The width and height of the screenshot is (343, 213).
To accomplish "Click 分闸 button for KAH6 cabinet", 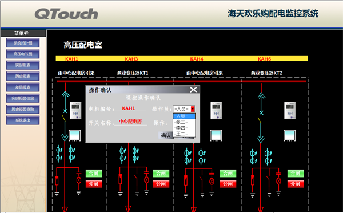I will pos(296,184).
